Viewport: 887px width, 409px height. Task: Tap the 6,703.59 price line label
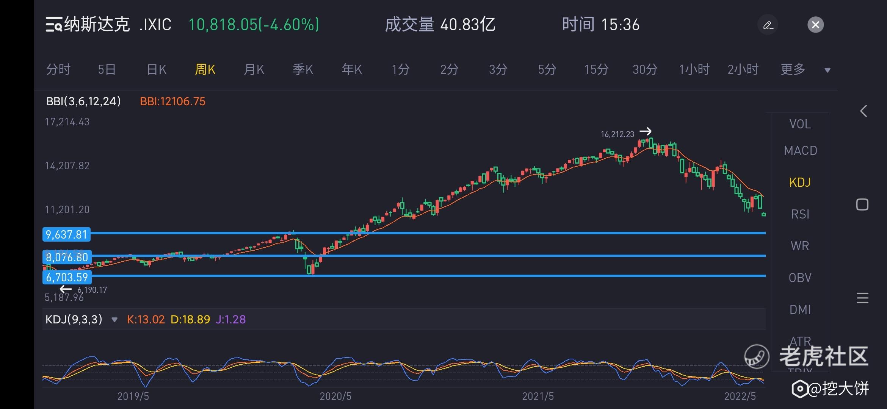[x=67, y=277]
